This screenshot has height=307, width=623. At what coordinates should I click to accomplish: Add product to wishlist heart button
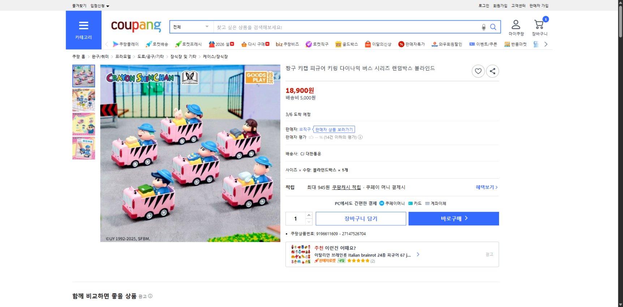click(x=478, y=71)
